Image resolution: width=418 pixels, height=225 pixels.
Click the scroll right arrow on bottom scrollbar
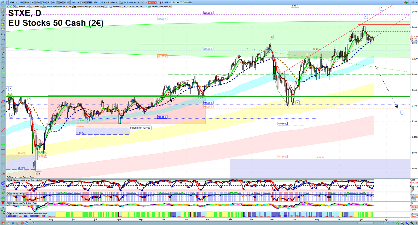click(x=384, y=223)
